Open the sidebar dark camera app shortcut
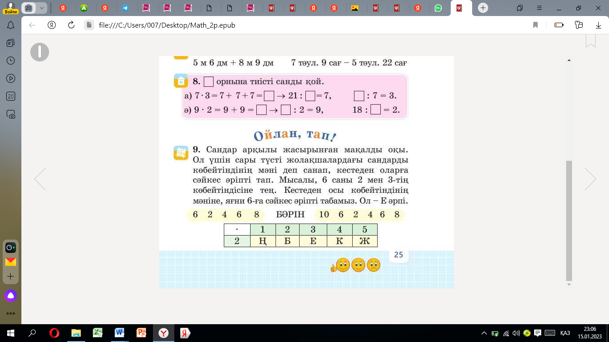 pyautogui.click(x=11, y=248)
